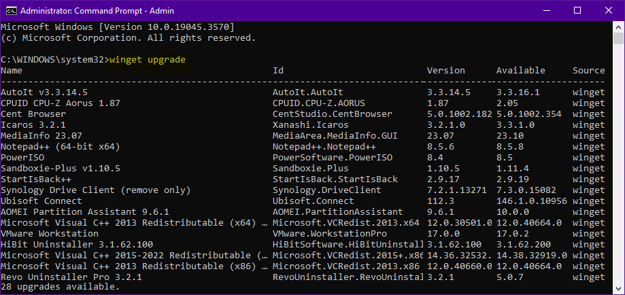Click the 'Available' column header text

tap(520, 71)
